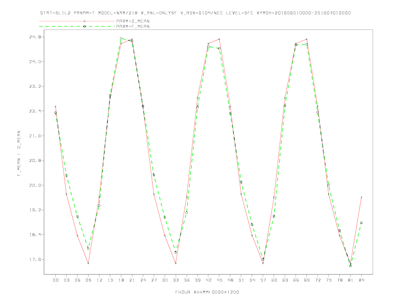394x305 pixels.
Task: Click the y-axis tick label 19.2
Action: click(34, 210)
